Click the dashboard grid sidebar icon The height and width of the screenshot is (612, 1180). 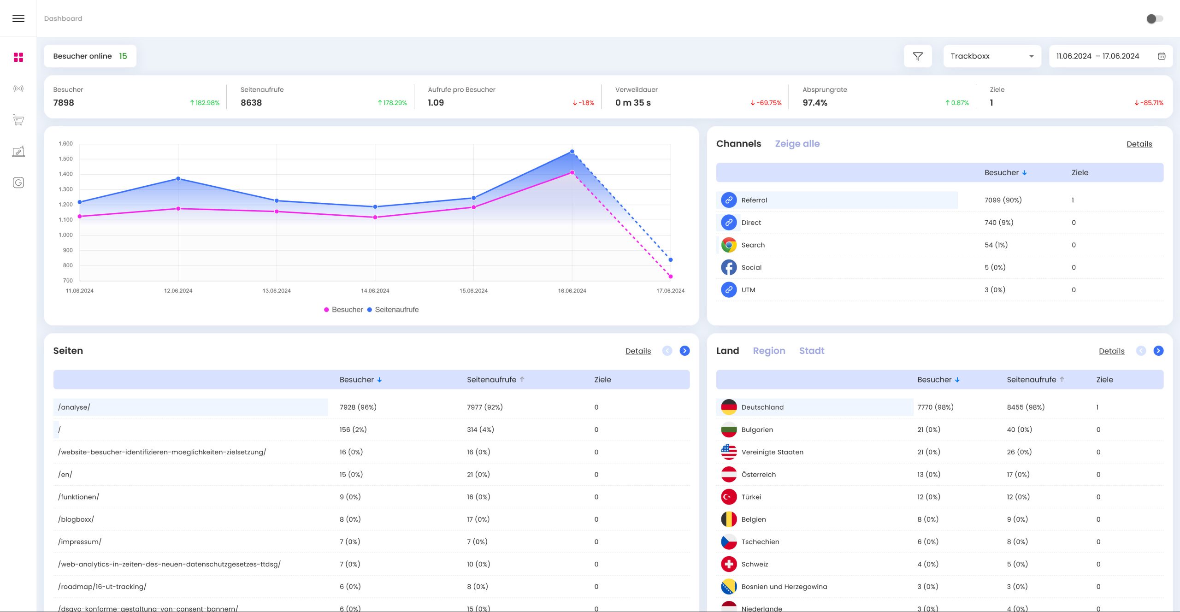point(18,57)
